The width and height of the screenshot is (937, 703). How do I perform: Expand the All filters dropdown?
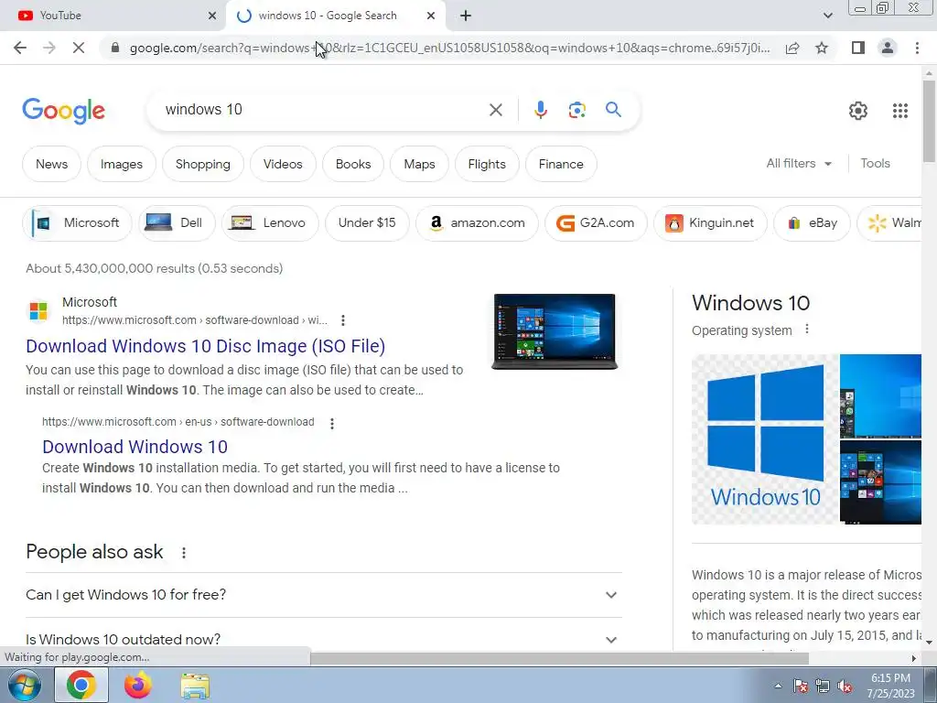[799, 163]
